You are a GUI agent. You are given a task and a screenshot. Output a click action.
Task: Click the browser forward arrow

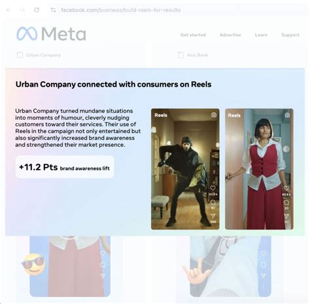click(22, 10)
